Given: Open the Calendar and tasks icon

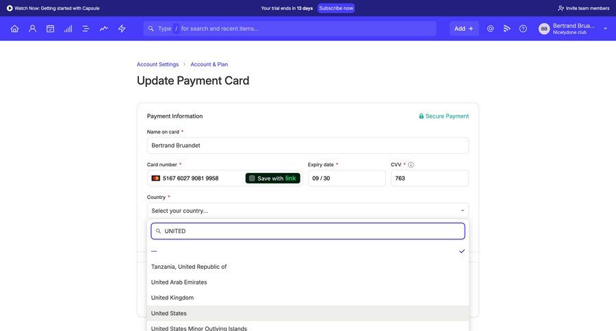Looking at the screenshot, I should [x=50, y=29].
